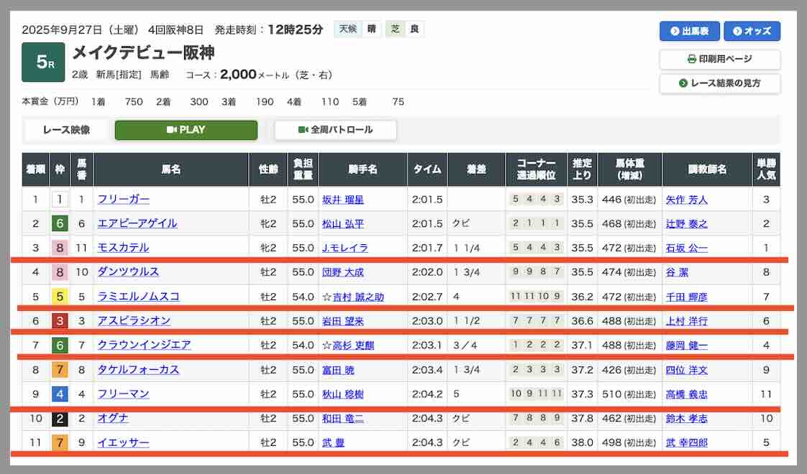Click the green 5R race number badge
Viewport: 807px width, 474px height.
43,62
